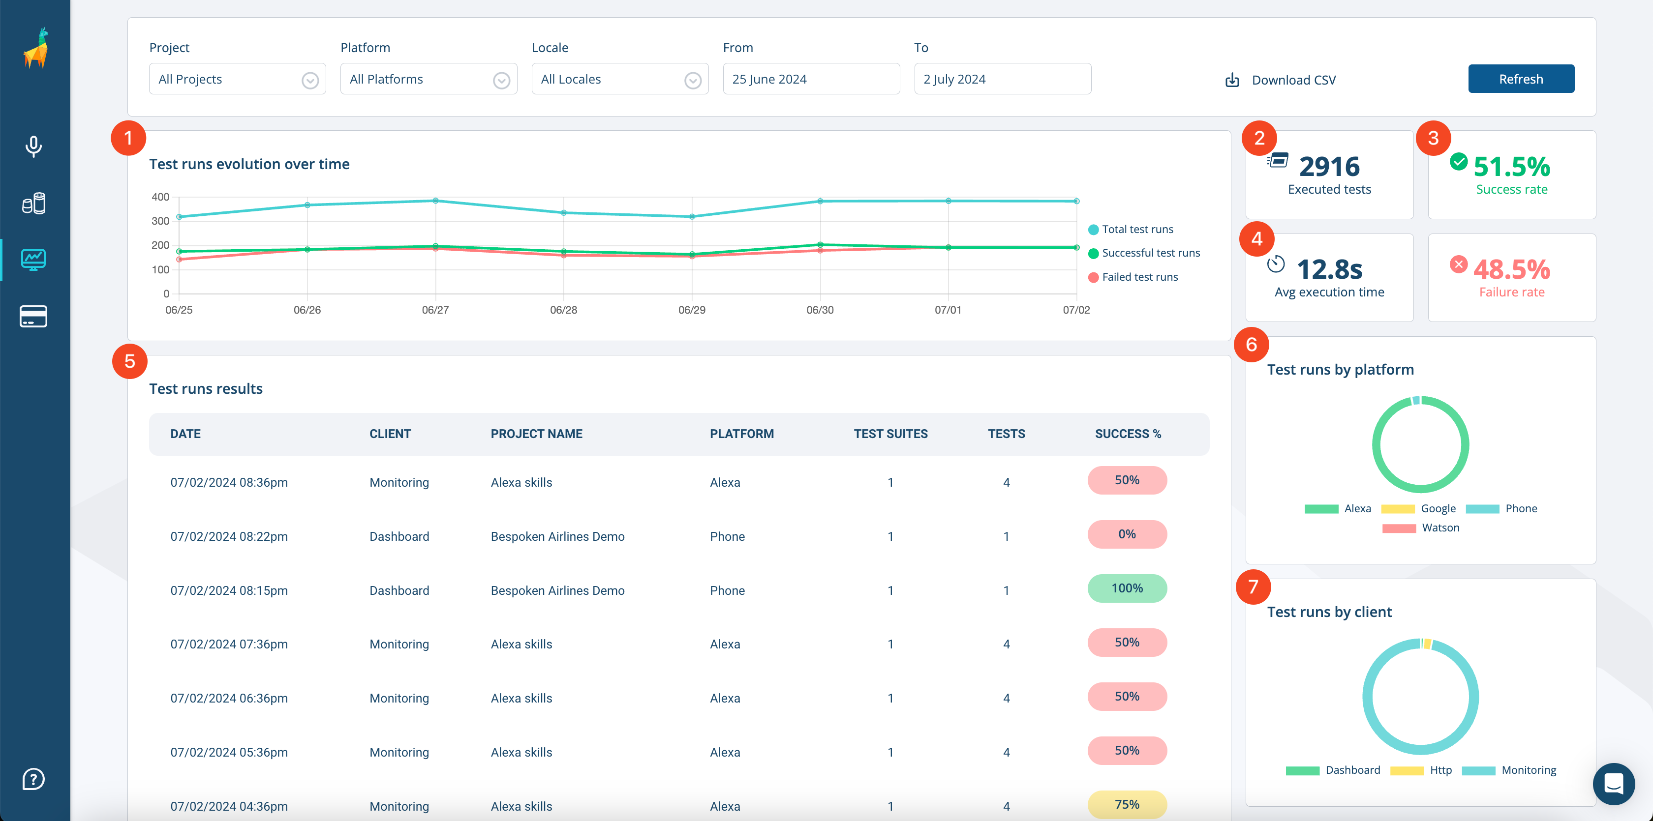This screenshot has width=1653, height=821.
Task: Toggle Watson legend in platform chart
Action: [1421, 528]
